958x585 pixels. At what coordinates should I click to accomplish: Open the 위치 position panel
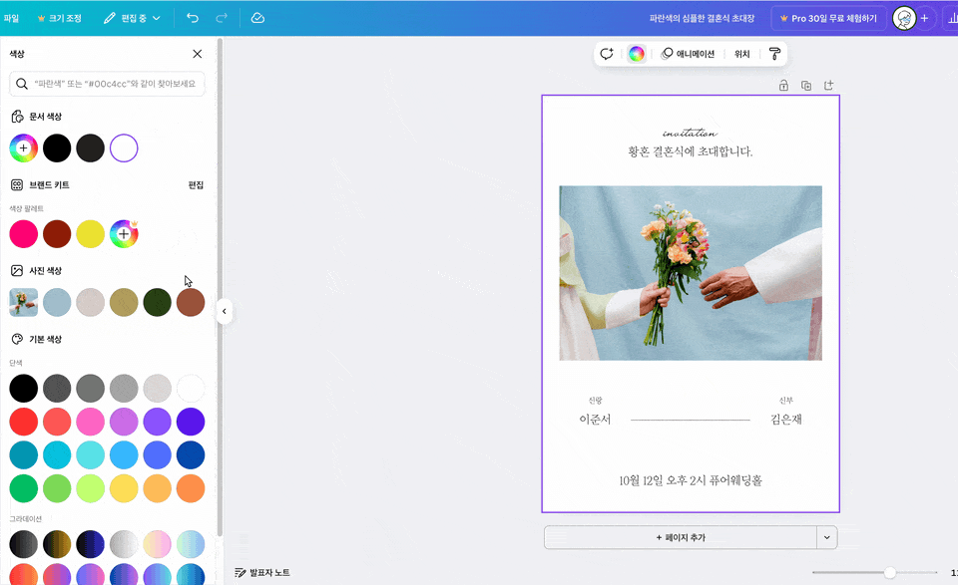tap(741, 54)
